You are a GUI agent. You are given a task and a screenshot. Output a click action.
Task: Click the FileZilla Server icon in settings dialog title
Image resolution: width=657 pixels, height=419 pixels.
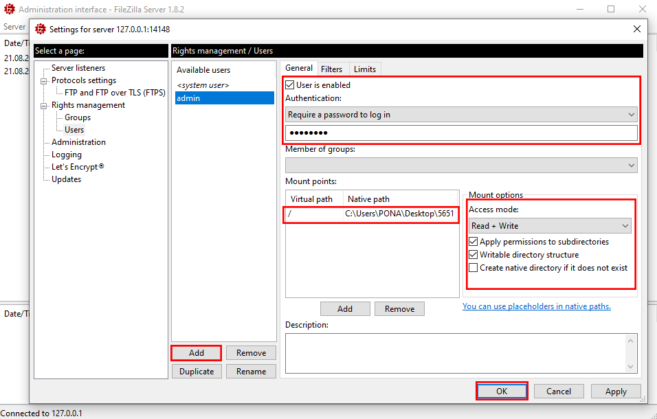pos(41,29)
